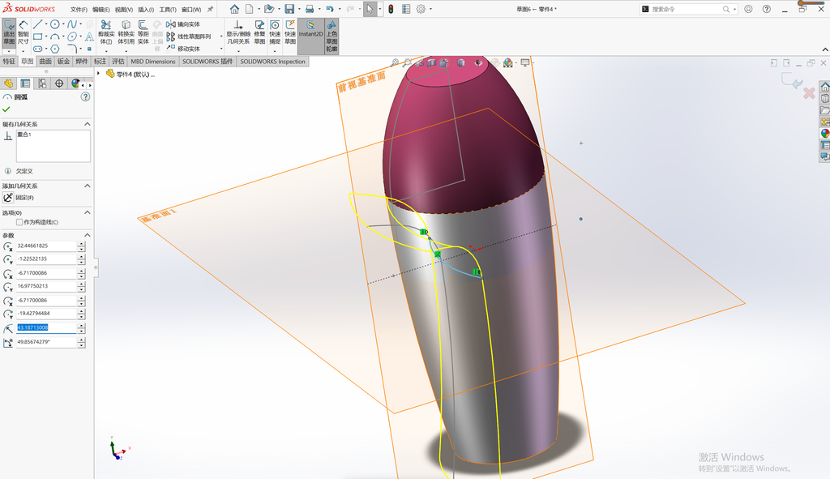Switch to the Surfaces tab
This screenshot has height=479, width=830.
coord(45,62)
